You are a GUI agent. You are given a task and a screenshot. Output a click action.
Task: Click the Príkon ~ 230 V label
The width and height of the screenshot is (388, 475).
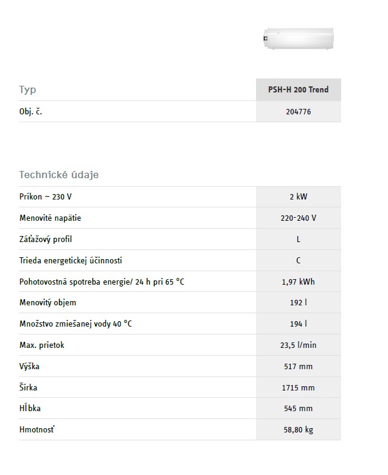(x=46, y=197)
